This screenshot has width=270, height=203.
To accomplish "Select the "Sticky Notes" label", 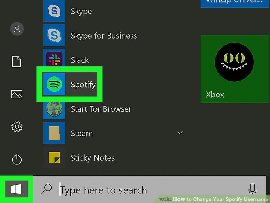I will (x=93, y=158).
